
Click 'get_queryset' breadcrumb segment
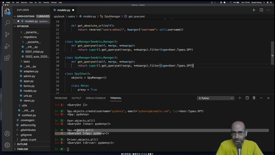tap(137, 16)
